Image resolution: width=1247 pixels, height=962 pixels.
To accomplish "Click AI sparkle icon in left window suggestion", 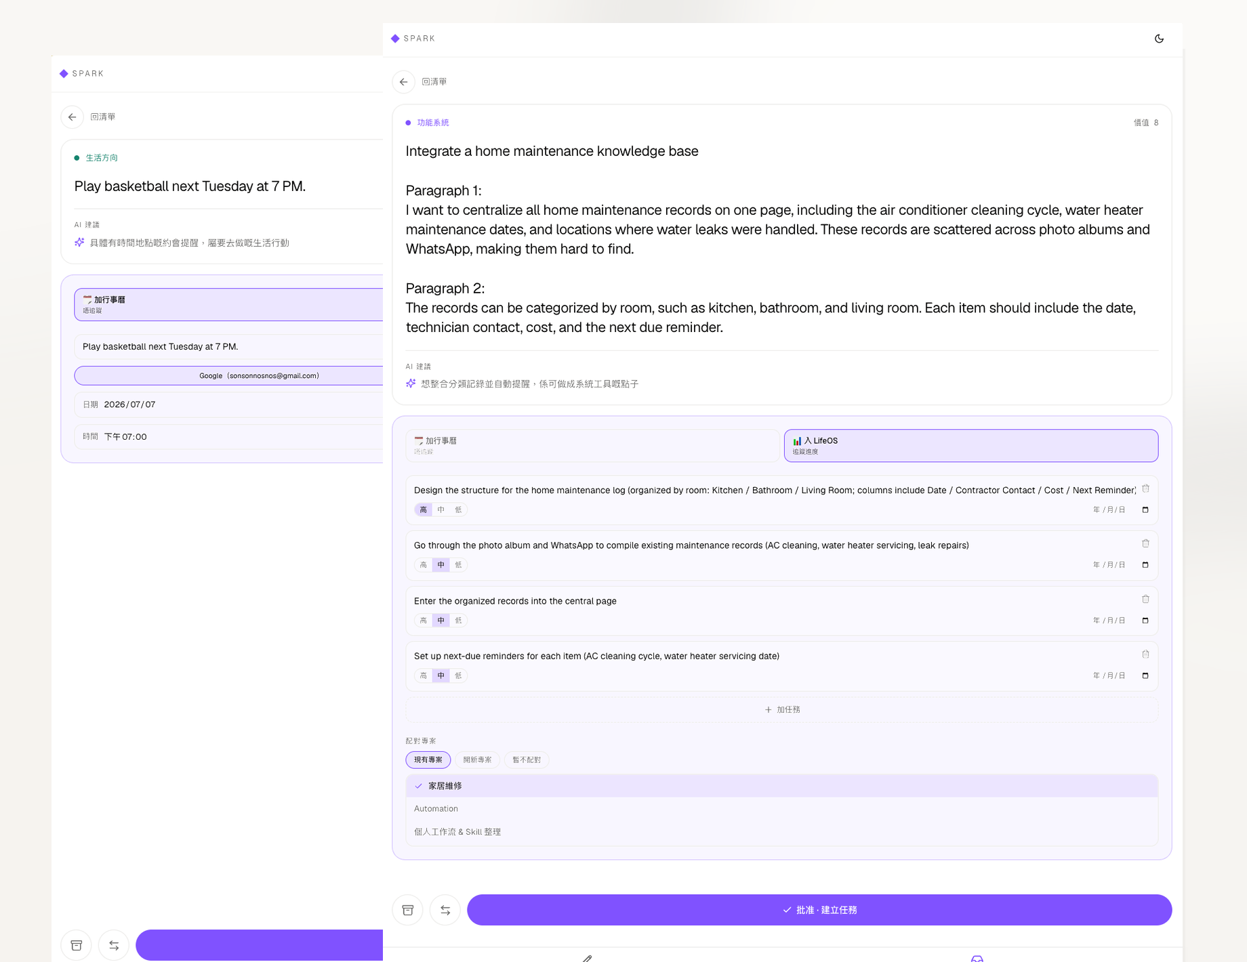I will (79, 243).
